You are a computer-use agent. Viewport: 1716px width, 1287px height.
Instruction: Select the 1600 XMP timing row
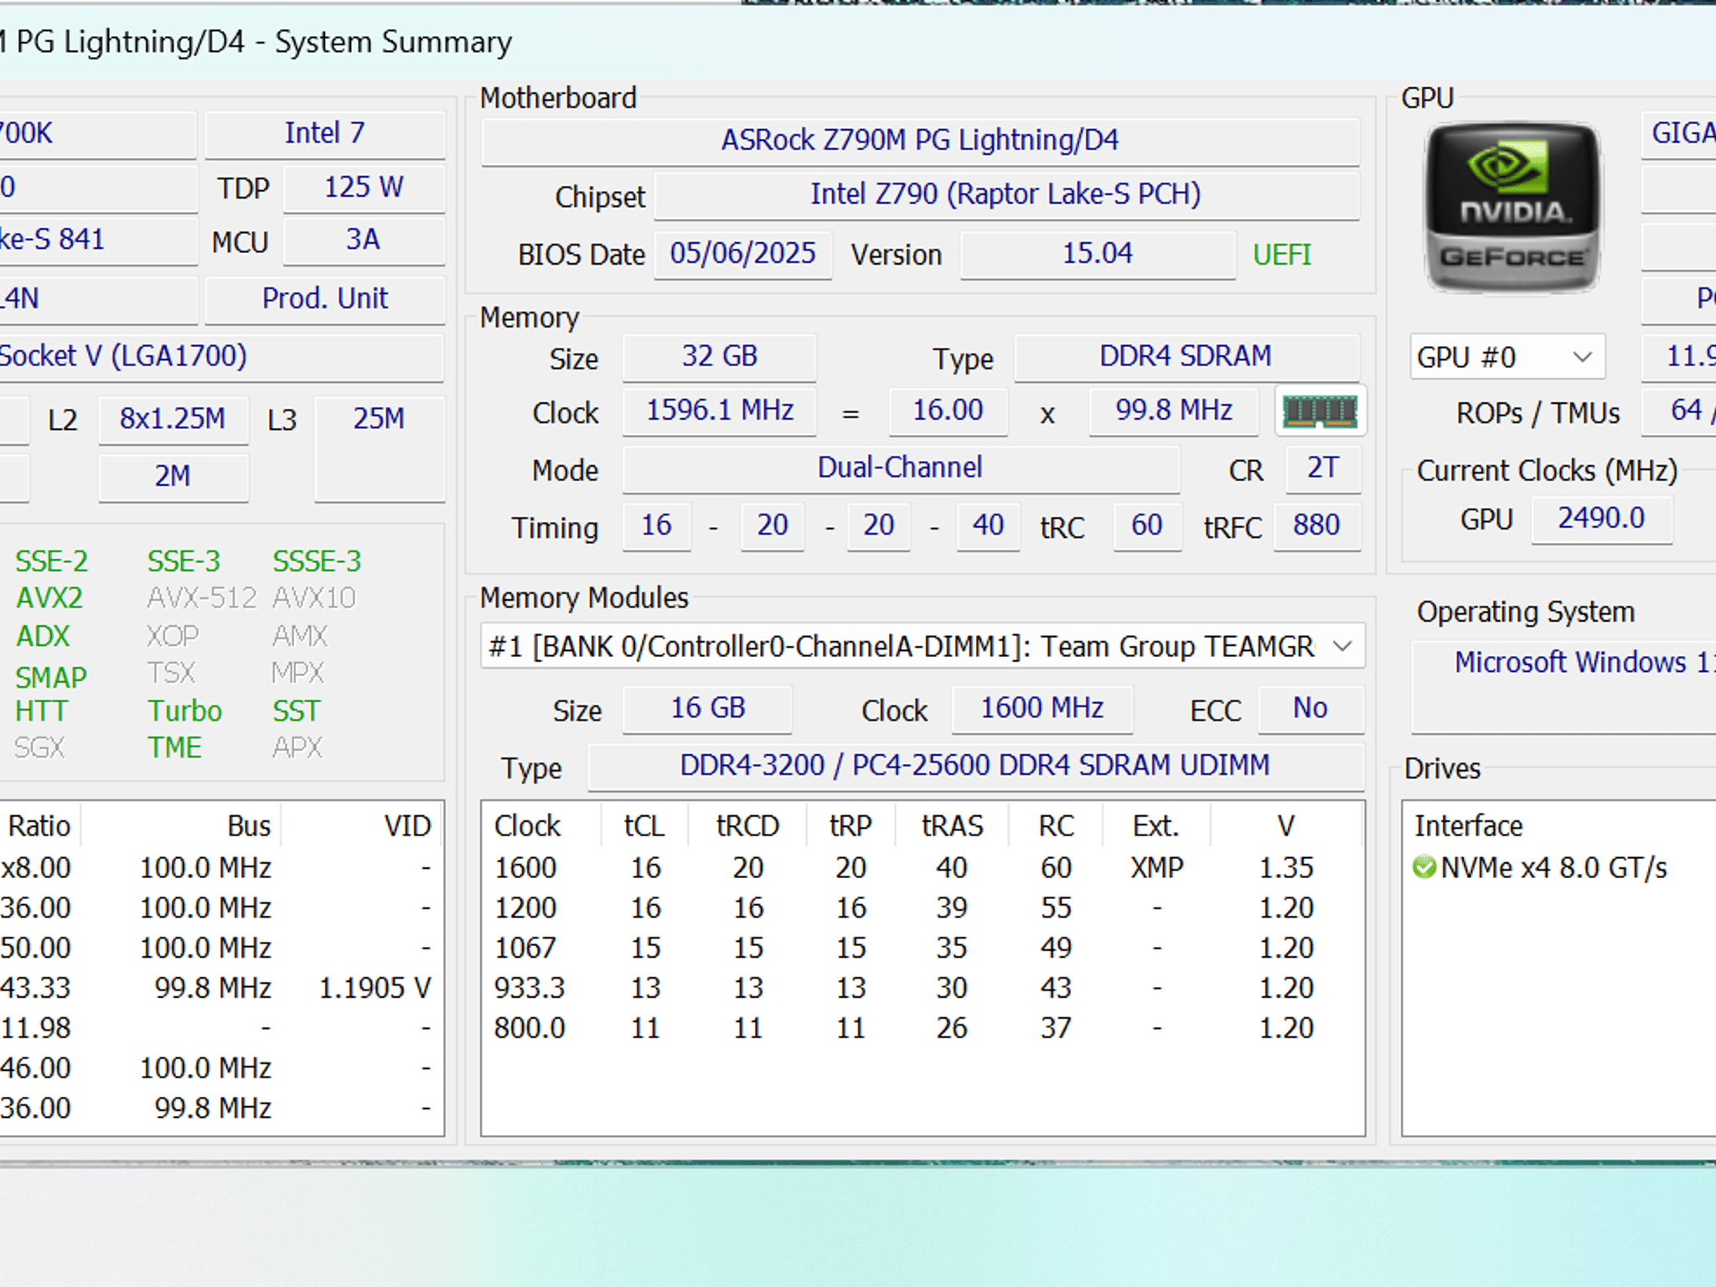(923, 868)
